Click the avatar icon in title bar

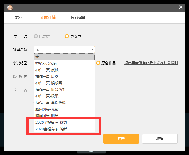coord(10,8)
